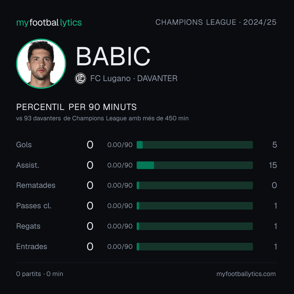
Task: Click the 0 partits · 0 min footer
Action: [39, 274]
